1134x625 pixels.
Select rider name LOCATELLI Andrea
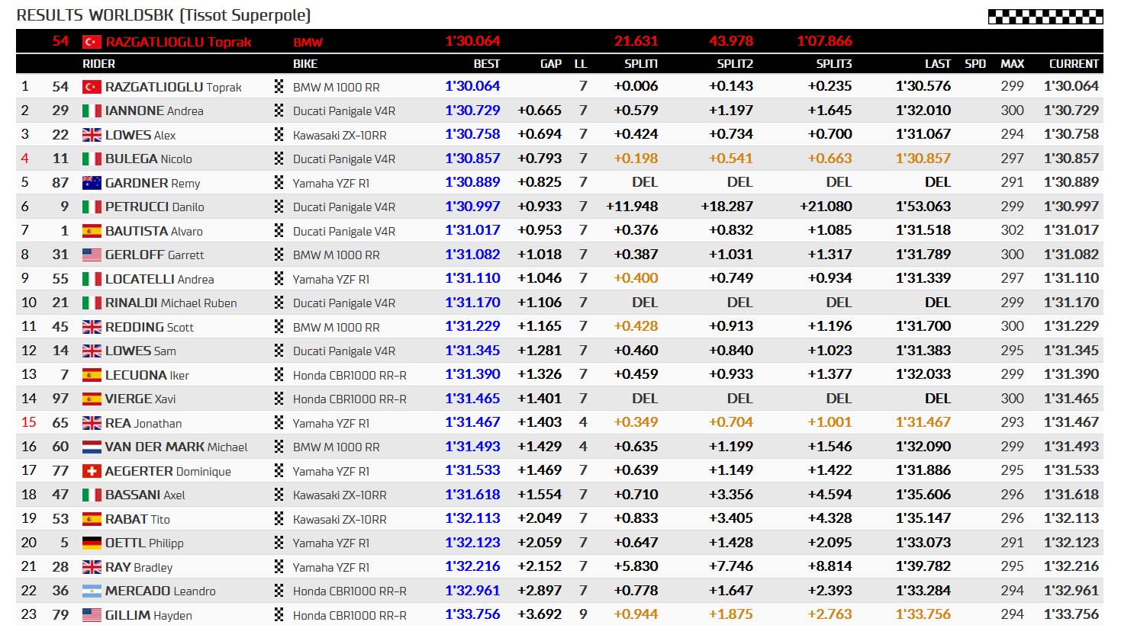coord(159,279)
